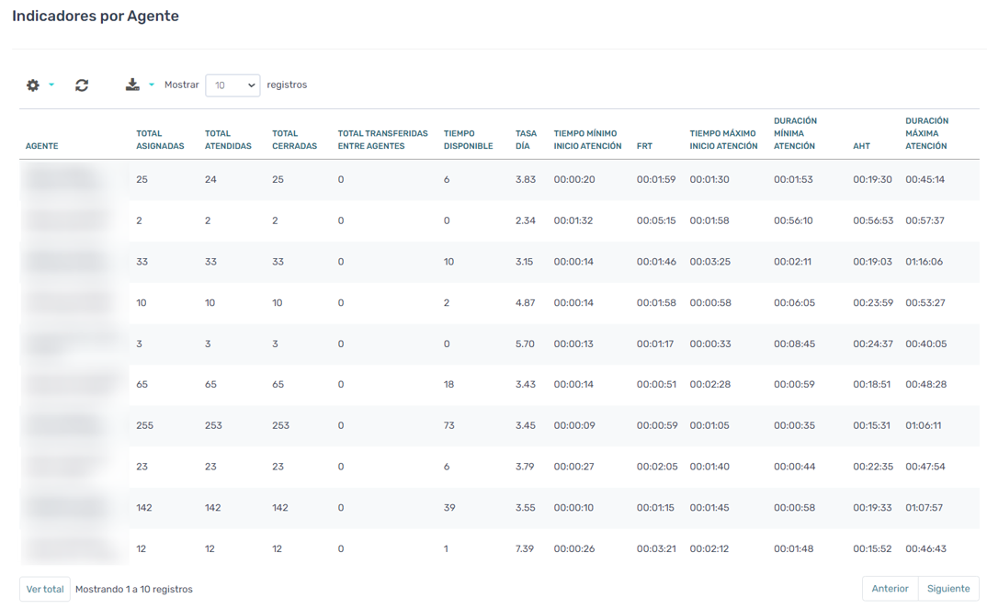Sort by TASA DÍA column header

pyautogui.click(x=526, y=140)
